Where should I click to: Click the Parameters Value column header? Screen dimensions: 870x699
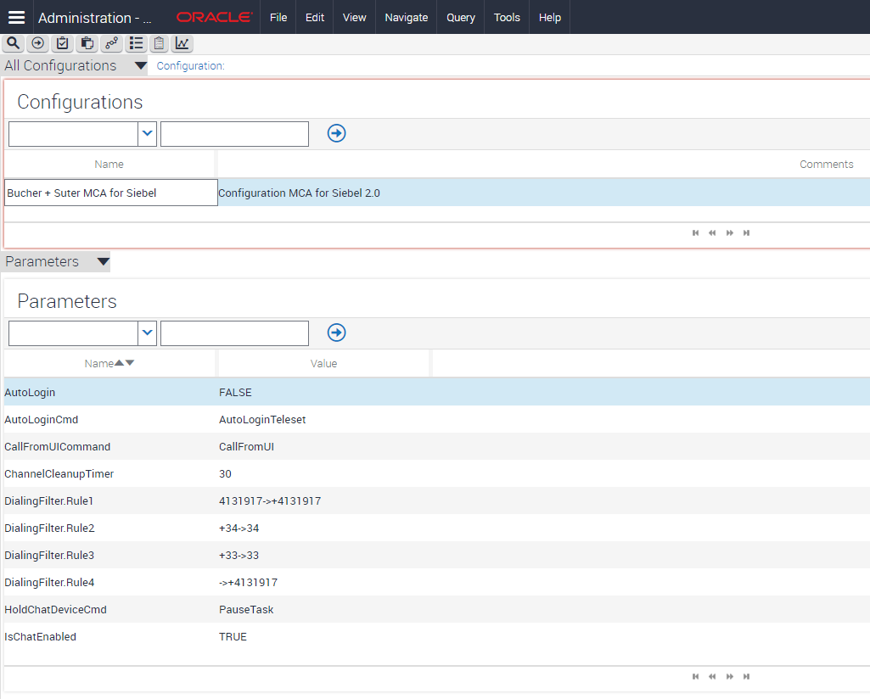(323, 364)
